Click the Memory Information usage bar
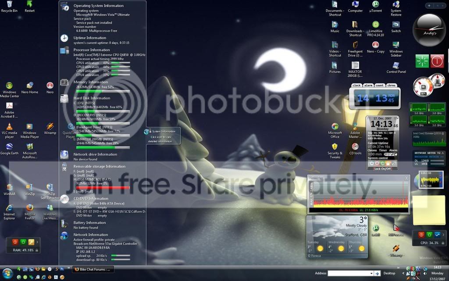The width and height of the screenshot is (449, 281). (103, 91)
